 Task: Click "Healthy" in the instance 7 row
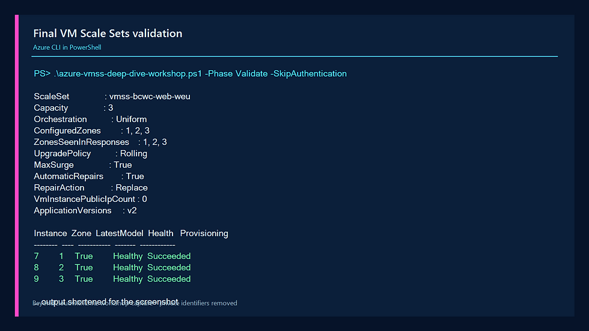tap(127, 257)
